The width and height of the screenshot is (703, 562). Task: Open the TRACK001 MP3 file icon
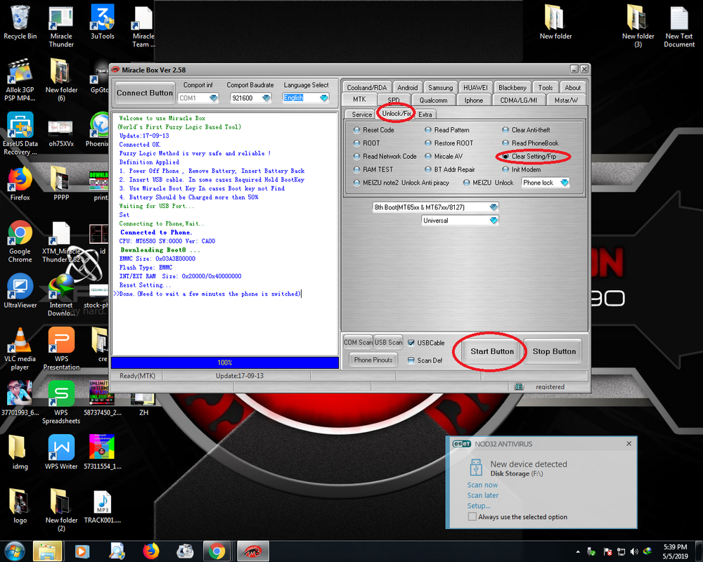[102, 507]
